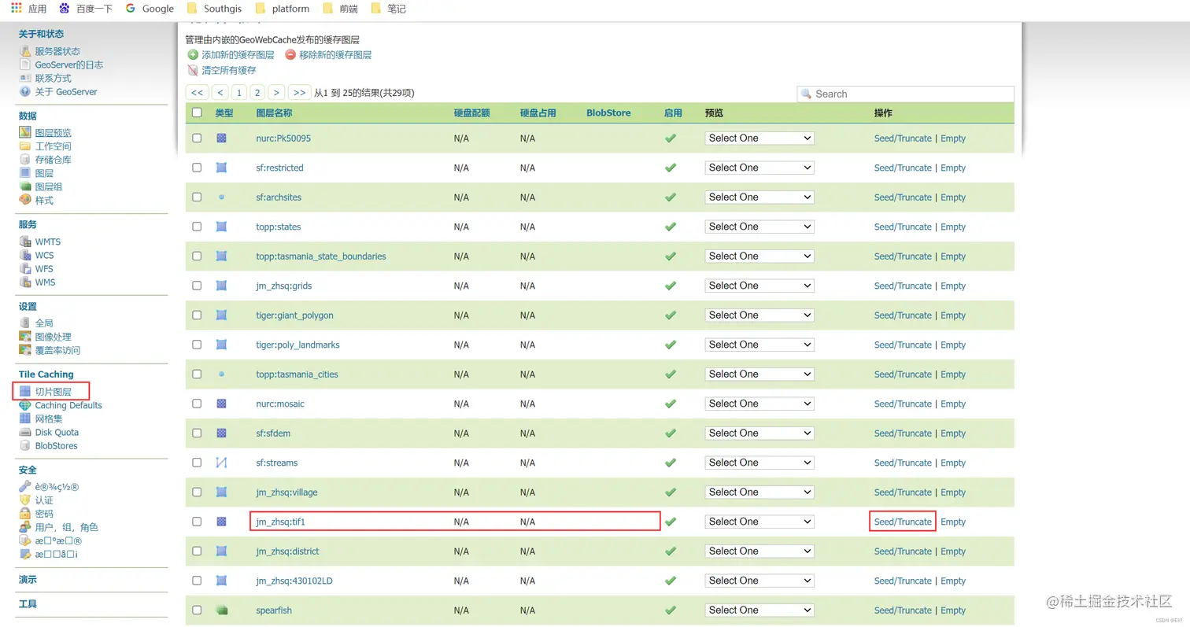Sort by 图层名称 column header
Screen dimensions: 1190x627
click(x=274, y=112)
